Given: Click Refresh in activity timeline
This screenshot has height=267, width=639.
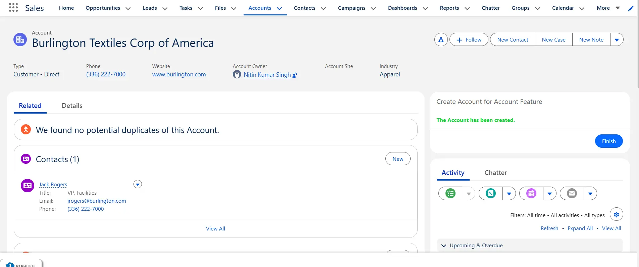Looking at the screenshot, I should pyautogui.click(x=549, y=228).
